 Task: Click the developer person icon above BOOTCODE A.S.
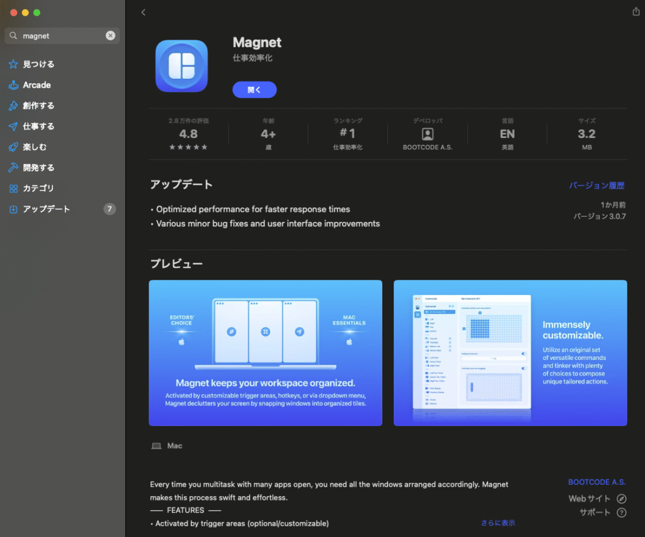(428, 134)
